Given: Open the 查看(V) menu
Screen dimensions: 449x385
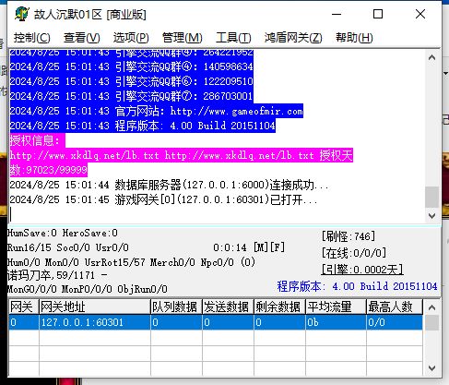Looking at the screenshot, I should pyautogui.click(x=81, y=38).
